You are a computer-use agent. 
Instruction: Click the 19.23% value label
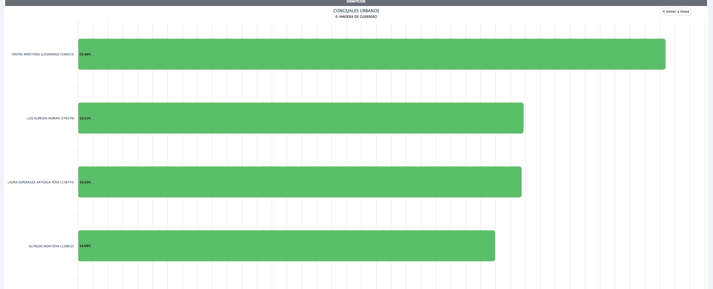(85, 182)
